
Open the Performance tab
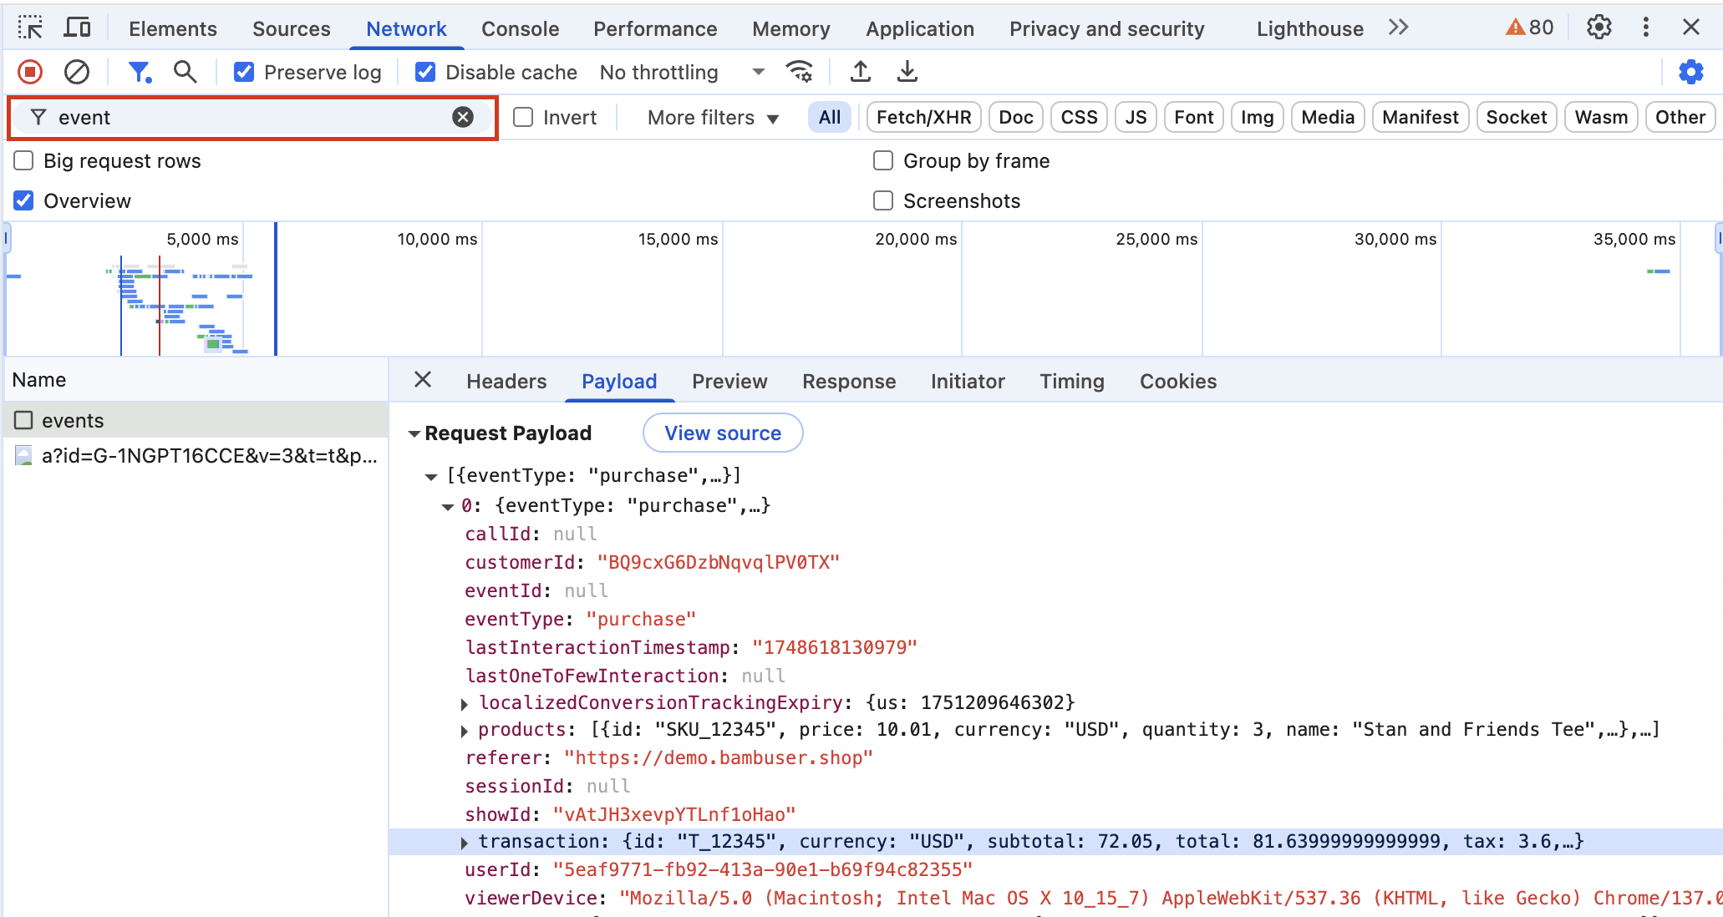pyautogui.click(x=655, y=28)
